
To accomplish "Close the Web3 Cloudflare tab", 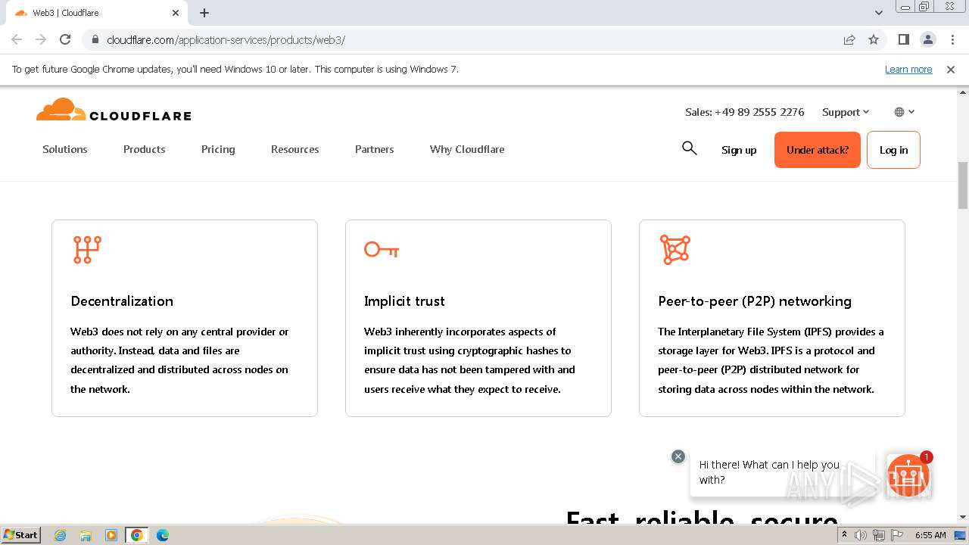I will coord(176,13).
